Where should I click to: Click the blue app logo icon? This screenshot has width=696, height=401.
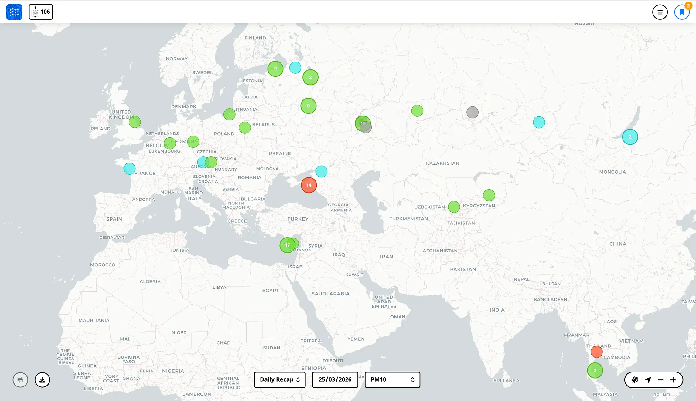tap(14, 12)
